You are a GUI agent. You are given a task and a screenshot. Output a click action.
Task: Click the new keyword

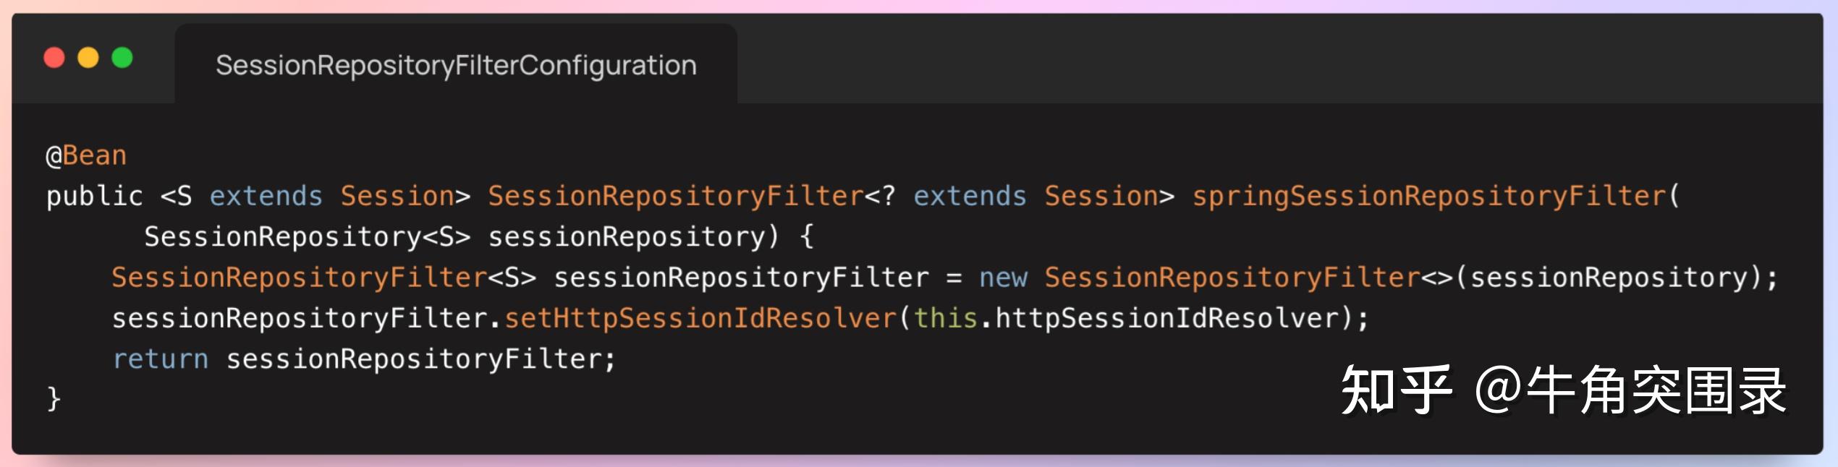click(x=1003, y=278)
